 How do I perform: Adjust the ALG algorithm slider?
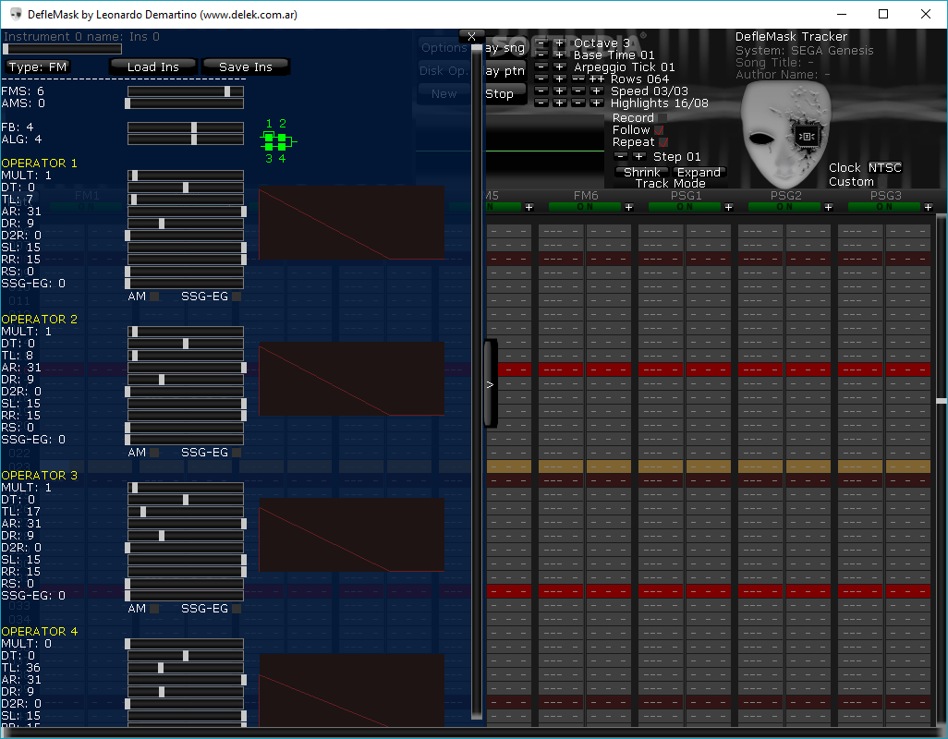click(186, 139)
